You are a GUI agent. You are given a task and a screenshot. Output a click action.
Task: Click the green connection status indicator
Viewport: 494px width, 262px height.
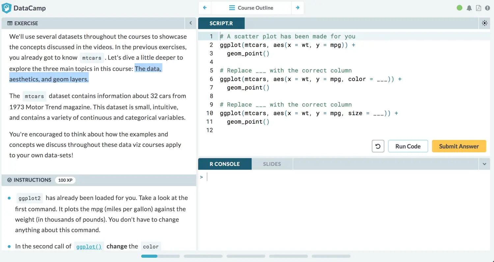point(459,8)
